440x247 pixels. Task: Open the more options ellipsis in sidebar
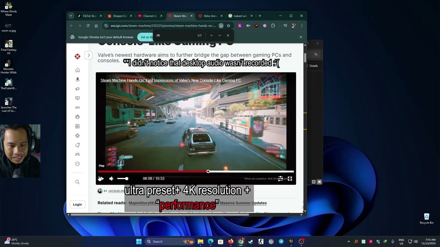tap(77, 164)
